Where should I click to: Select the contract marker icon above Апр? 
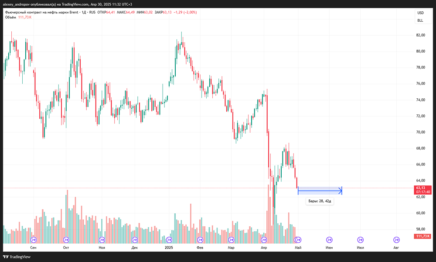pos(264,239)
